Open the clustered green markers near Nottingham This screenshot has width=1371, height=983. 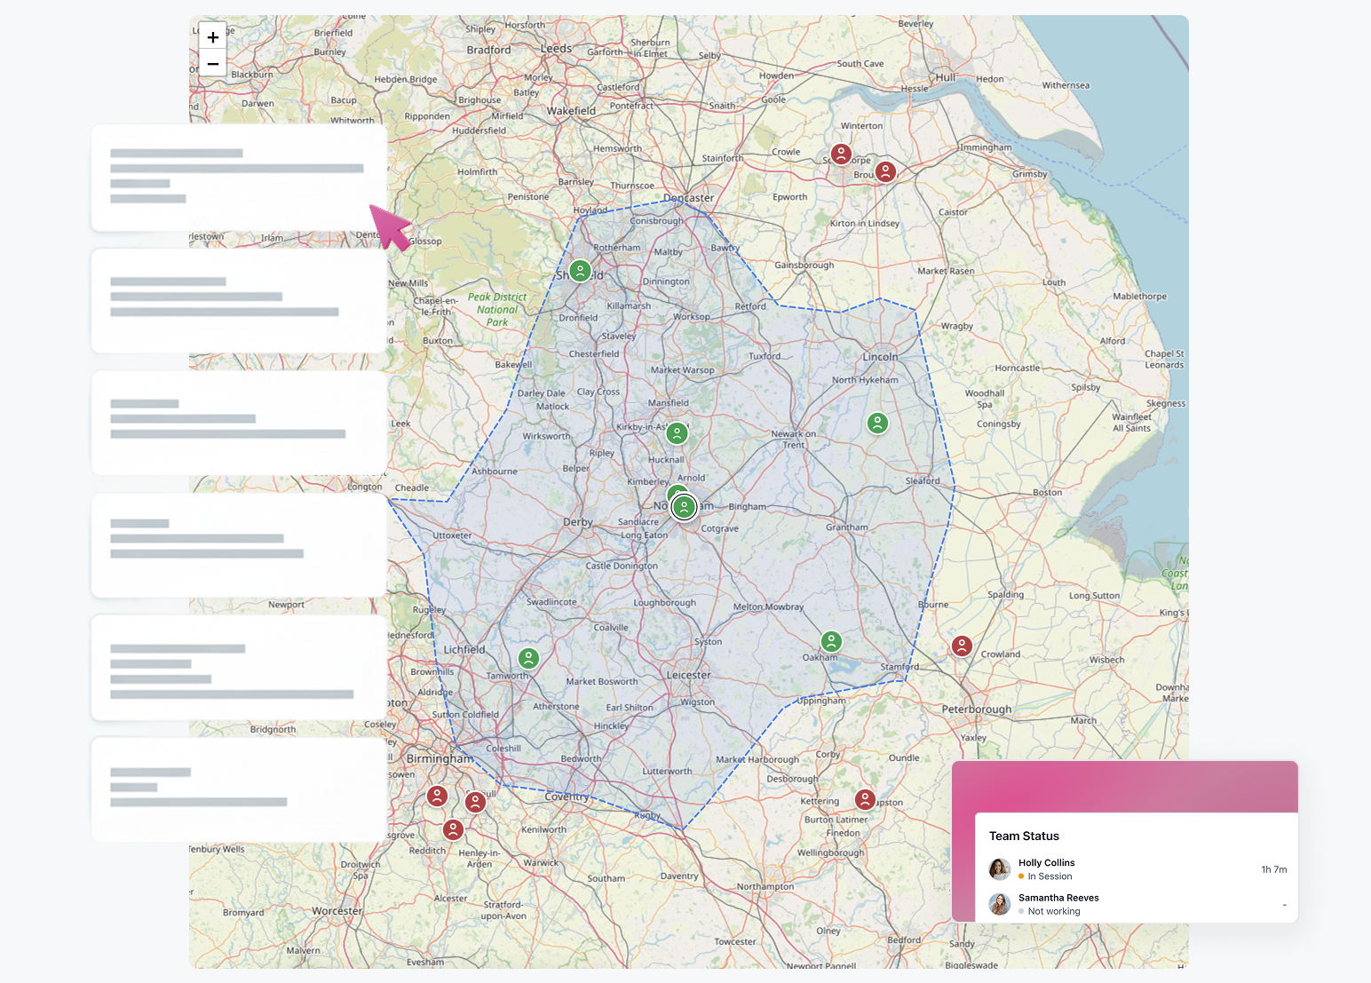click(683, 507)
